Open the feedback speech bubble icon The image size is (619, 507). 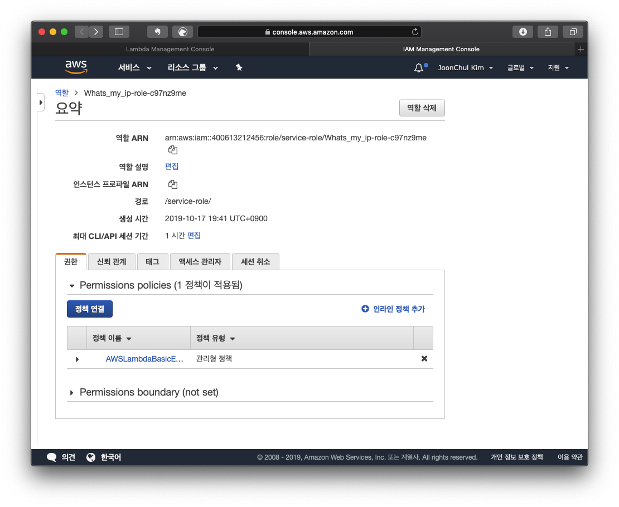52,457
